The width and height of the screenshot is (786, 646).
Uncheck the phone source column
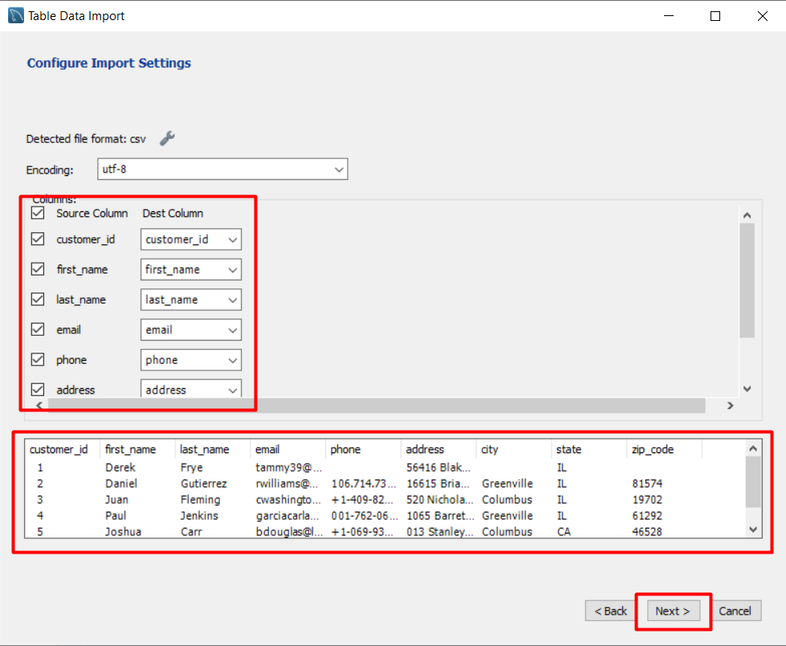click(x=37, y=359)
